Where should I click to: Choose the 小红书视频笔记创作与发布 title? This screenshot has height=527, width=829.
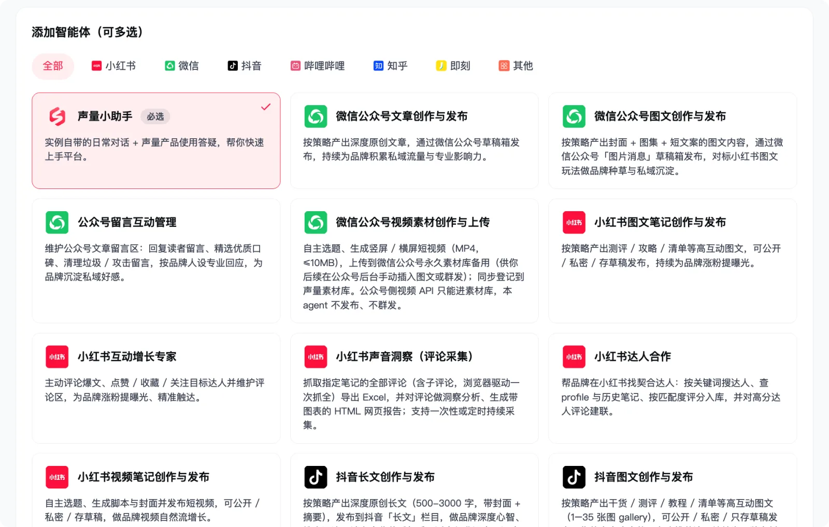pyautogui.click(x=144, y=477)
